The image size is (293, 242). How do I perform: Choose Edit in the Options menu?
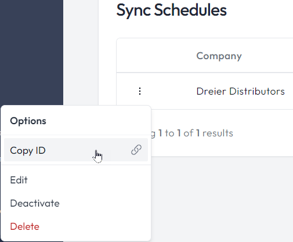coord(76,180)
